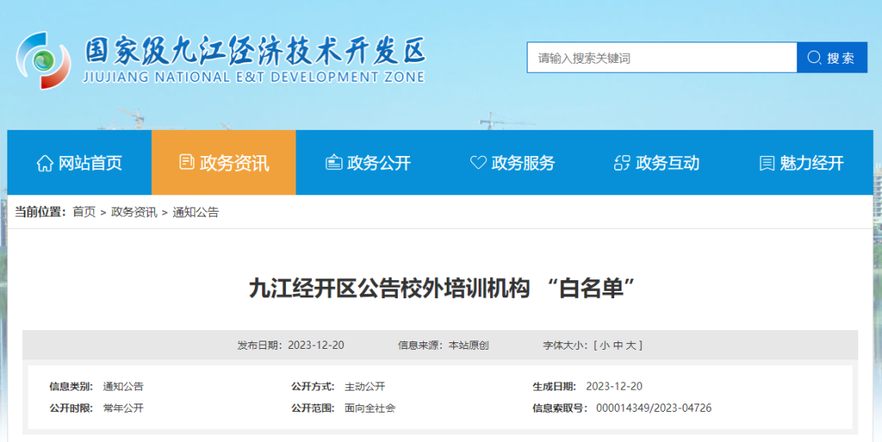The image size is (882, 442).
Task: Click the index number 000014349/2023-04726
Action: click(653, 409)
